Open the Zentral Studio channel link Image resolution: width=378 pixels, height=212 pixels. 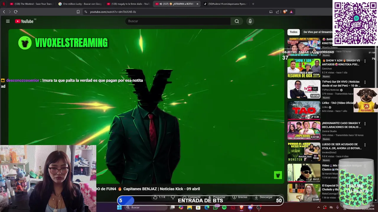click(x=329, y=131)
